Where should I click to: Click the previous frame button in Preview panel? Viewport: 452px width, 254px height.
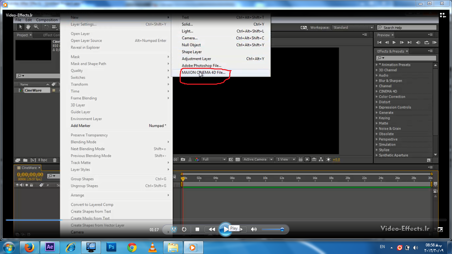387,42
